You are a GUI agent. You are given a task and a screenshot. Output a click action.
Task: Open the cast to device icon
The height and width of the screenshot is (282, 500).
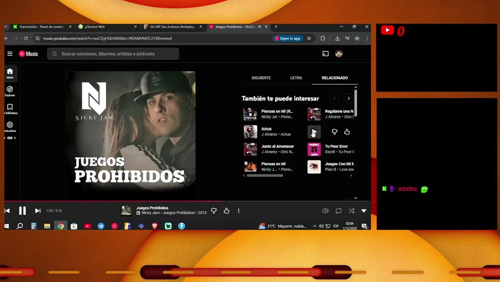(x=325, y=54)
